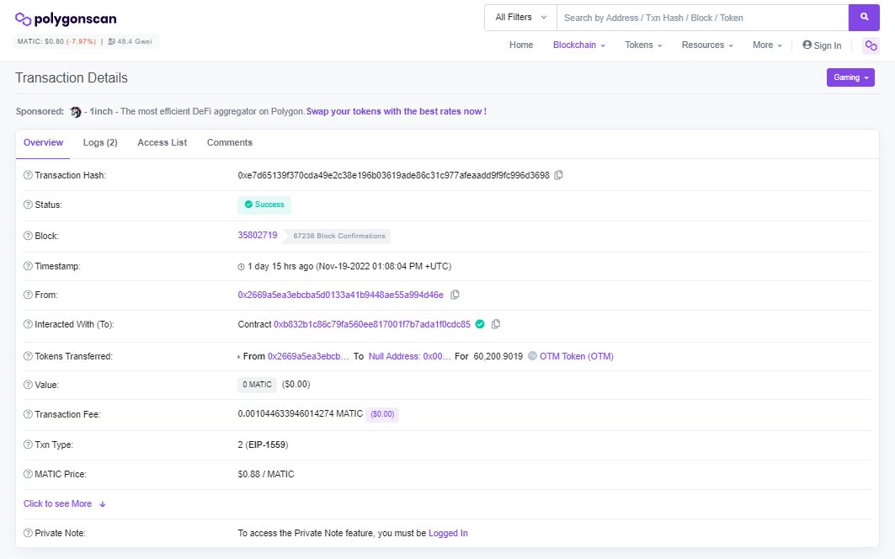This screenshot has height=559, width=895.
Task: Click the Logged In link
Action: (448, 533)
